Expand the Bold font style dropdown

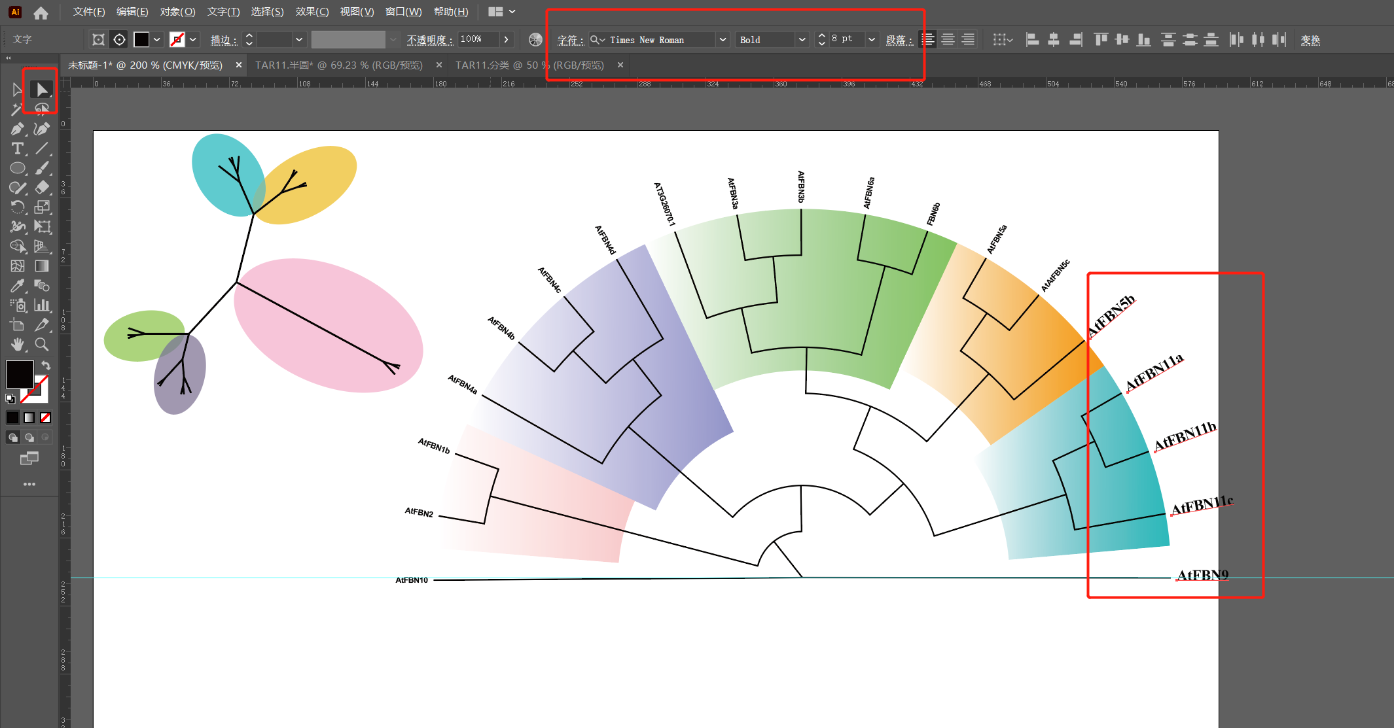point(802,40)
